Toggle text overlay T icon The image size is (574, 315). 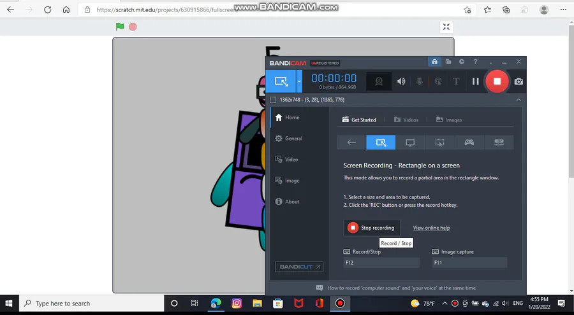pos(456,81)
